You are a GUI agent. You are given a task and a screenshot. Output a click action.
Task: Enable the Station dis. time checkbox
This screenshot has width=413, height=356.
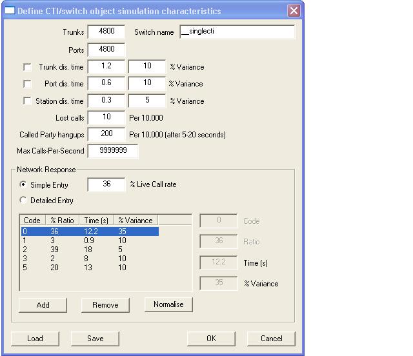pyautogui.click(x=27, y=101)
